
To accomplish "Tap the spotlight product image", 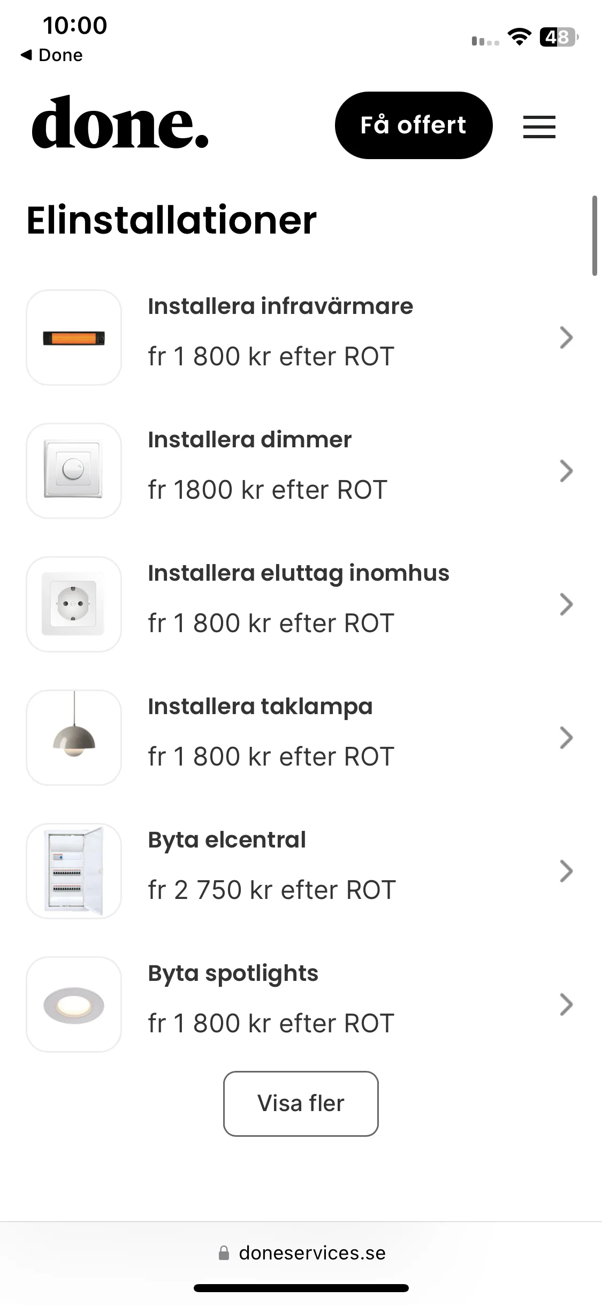I will (x=74, y=1004).
